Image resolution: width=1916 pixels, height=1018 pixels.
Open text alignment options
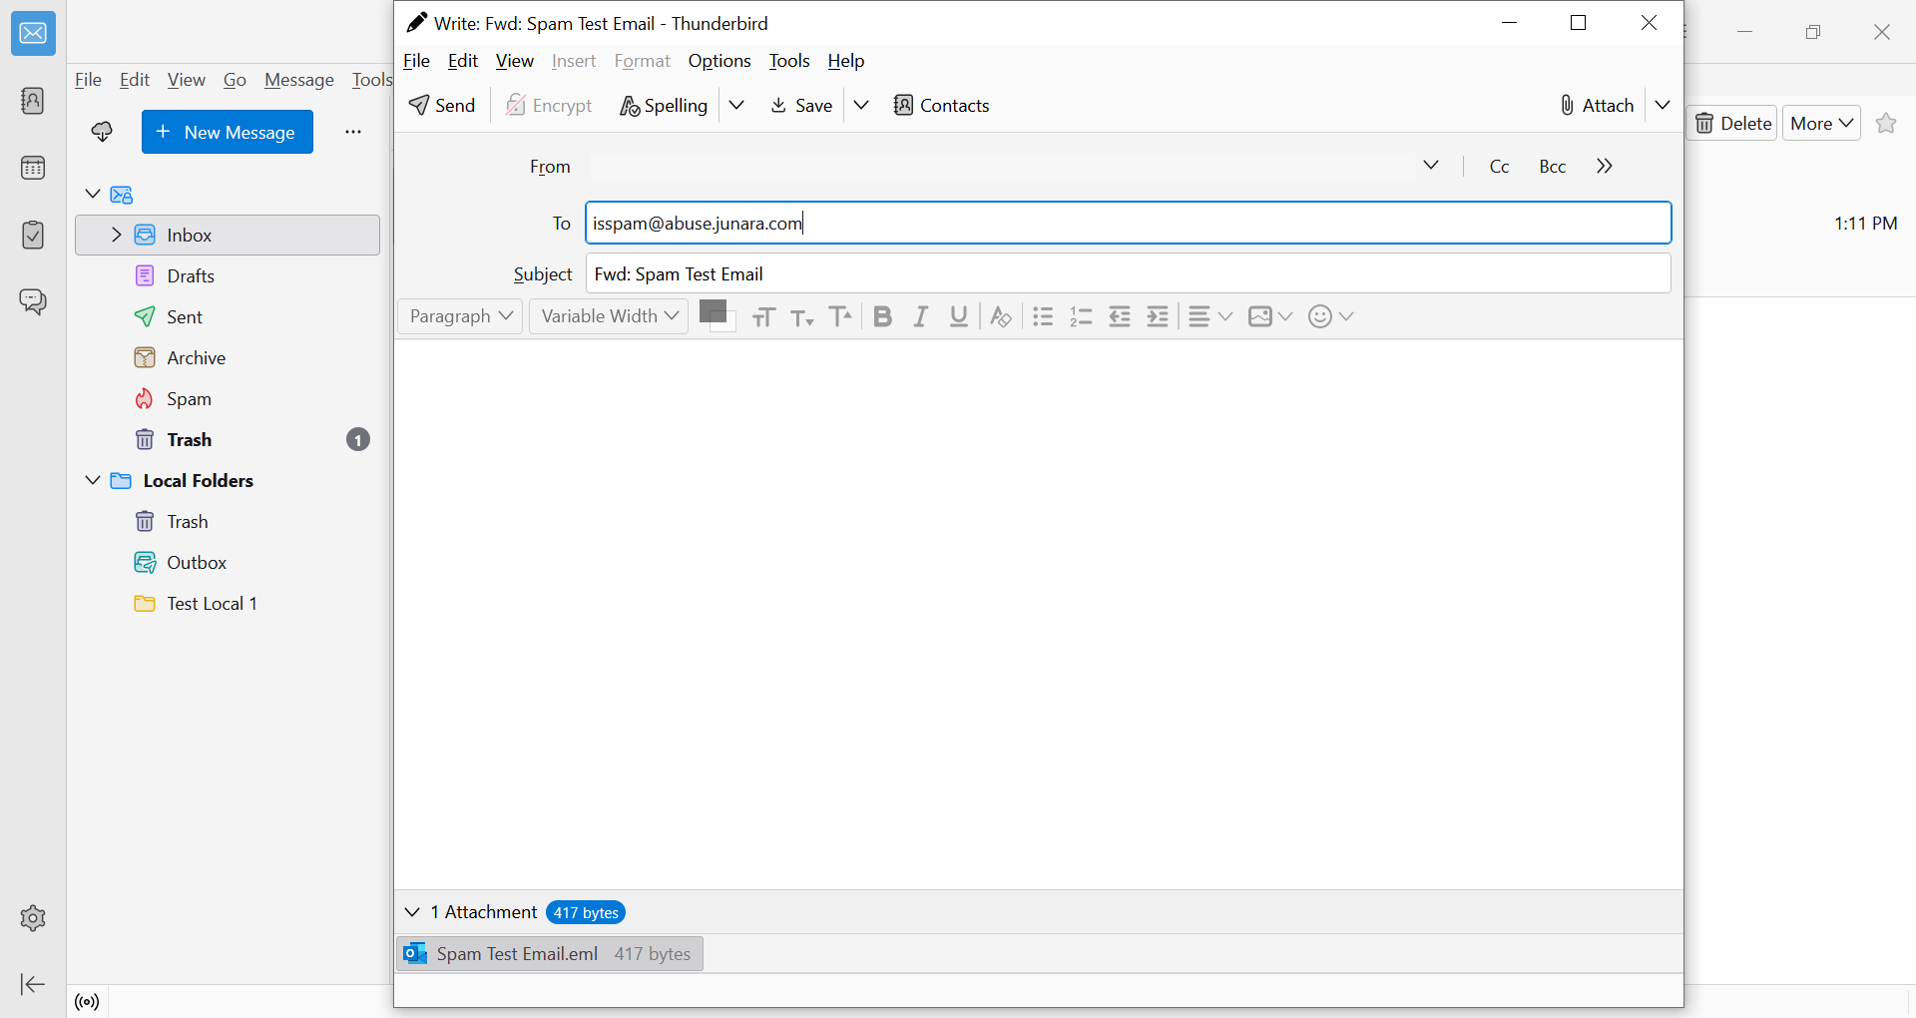click(x=1210, y=316)
